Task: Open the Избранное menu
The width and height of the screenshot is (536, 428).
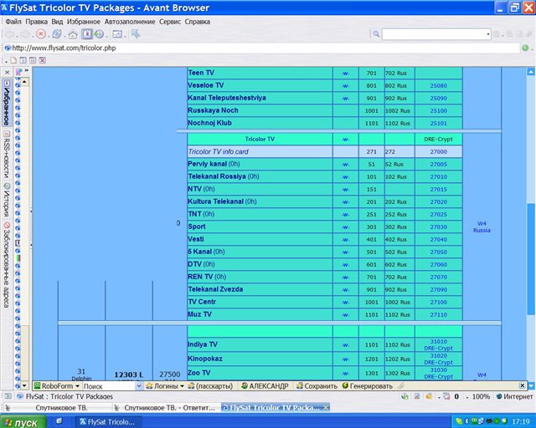Action: click(x=84, y=22)
